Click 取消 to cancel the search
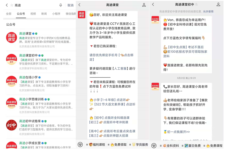This screenshot has height=153, width=227. pos(70,5)
